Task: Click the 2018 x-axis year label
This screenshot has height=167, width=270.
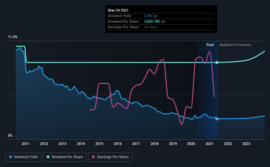Action: pos(155,144)
